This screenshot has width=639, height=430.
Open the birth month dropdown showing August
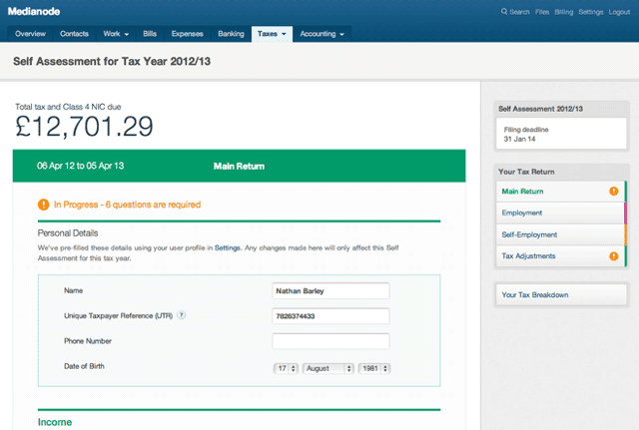click(x=328, y=368)
